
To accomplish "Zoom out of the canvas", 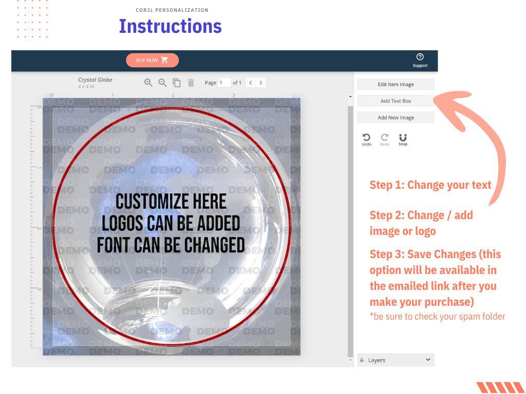I will click(162, 83).
